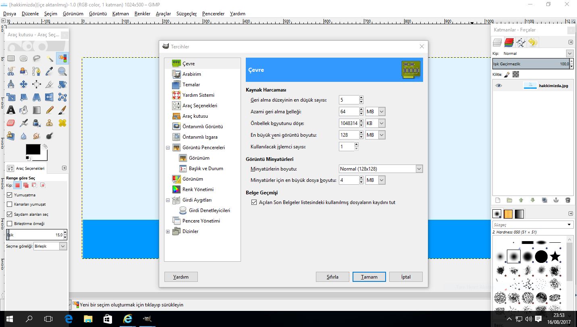This screenshot has height=327, width=577.
Task: Uncheck Açılan Son Belgeler kaydını tut checkbox
Action: 254,202
